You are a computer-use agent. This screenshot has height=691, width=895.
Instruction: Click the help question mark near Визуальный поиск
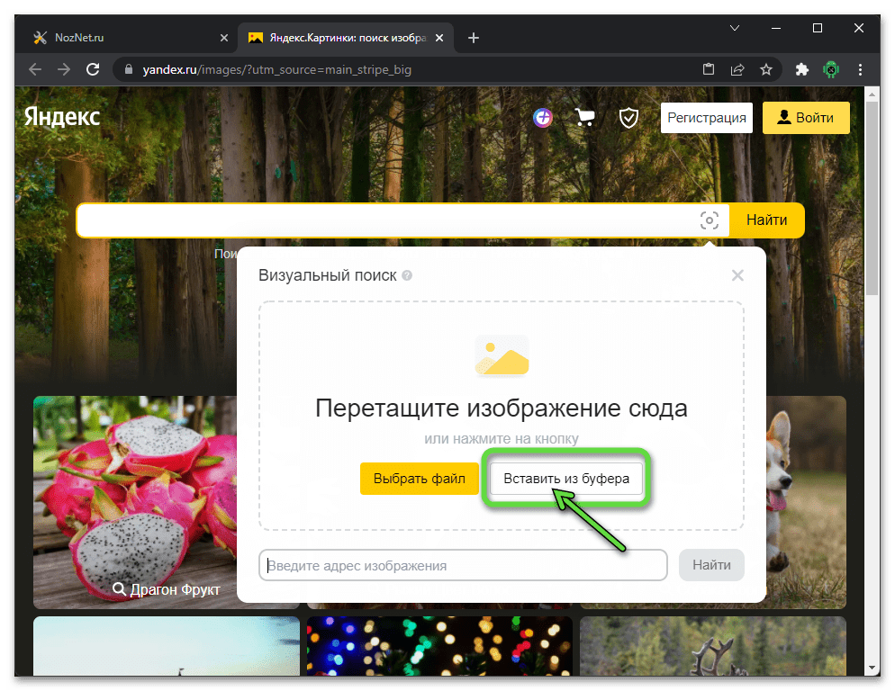(407, 275)
